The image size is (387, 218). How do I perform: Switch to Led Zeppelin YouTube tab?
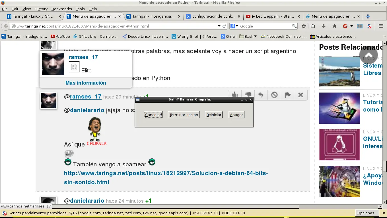click(273, 16)
